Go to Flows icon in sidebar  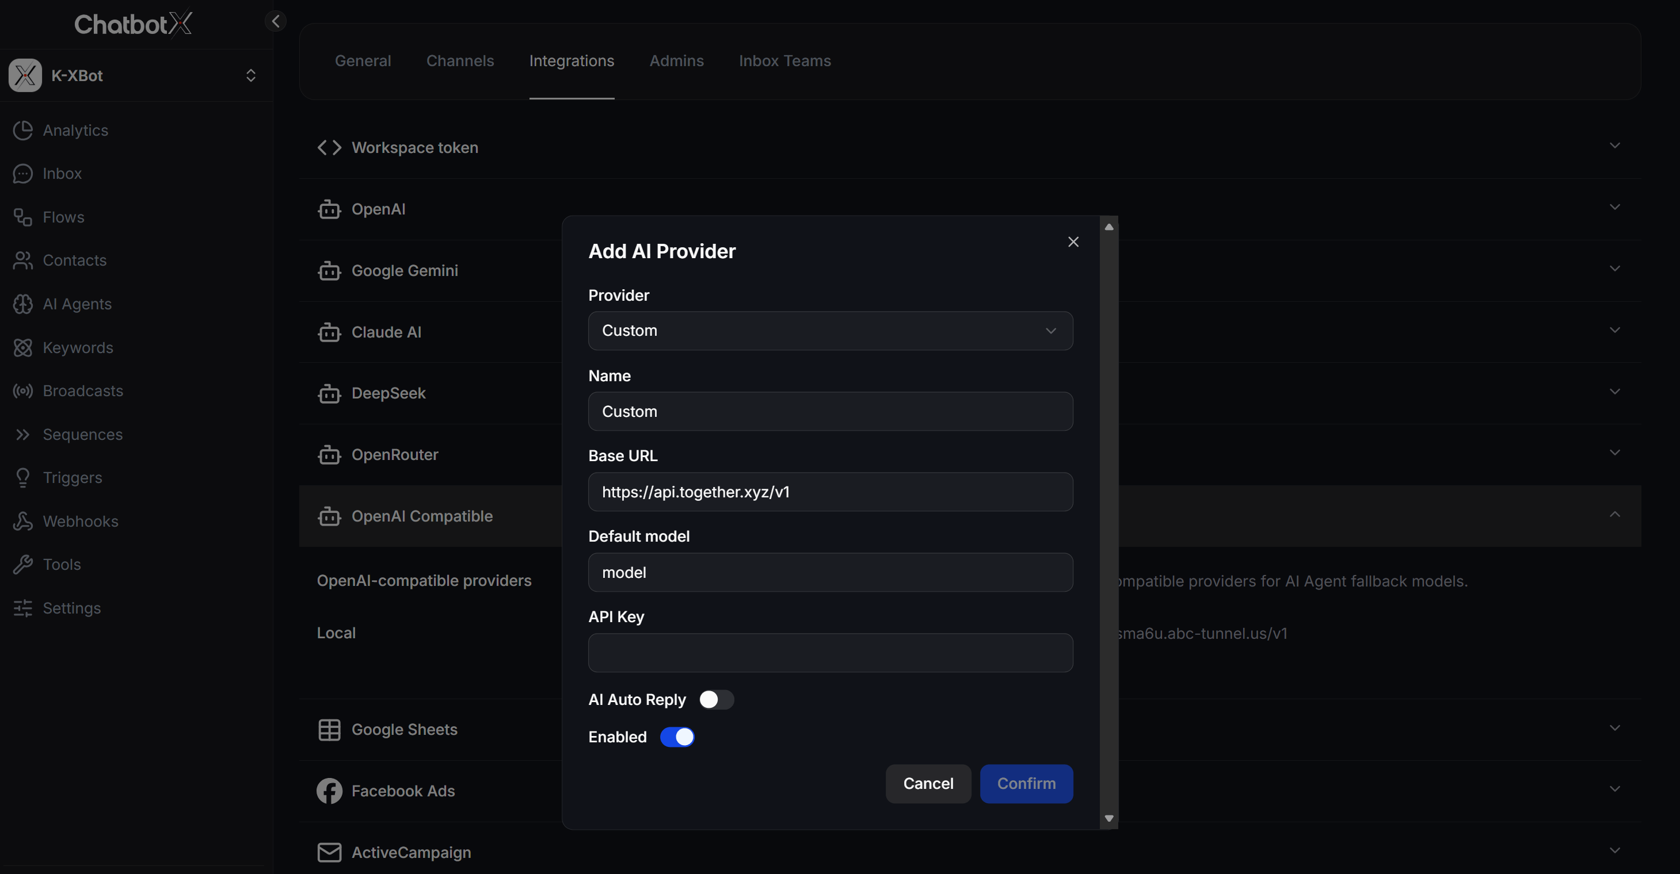[23, 217]
